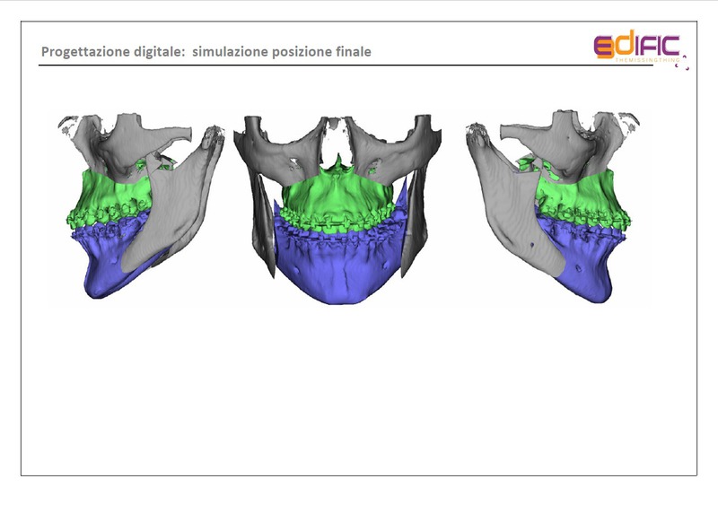Click the orange "e" in the EDIFIC logo
718x505 pixels.
pos(604,46)
